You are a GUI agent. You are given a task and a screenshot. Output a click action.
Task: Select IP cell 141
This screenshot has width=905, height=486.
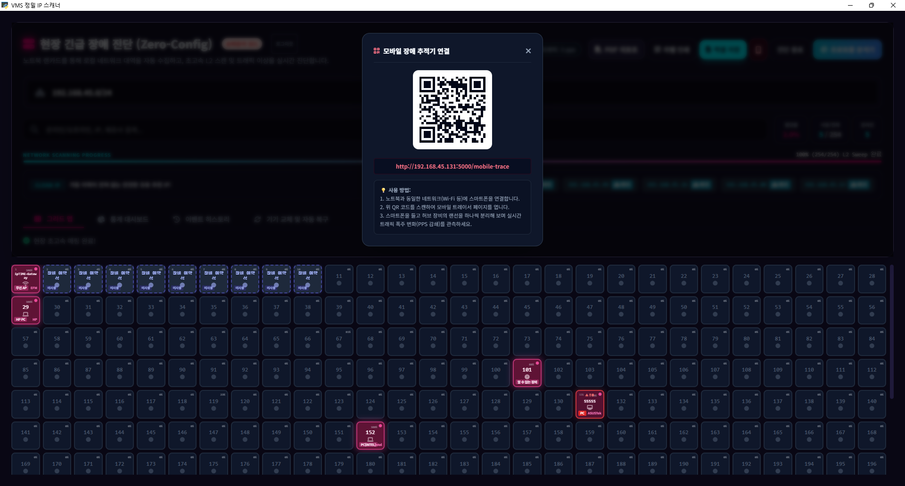(x=25, y=436)
